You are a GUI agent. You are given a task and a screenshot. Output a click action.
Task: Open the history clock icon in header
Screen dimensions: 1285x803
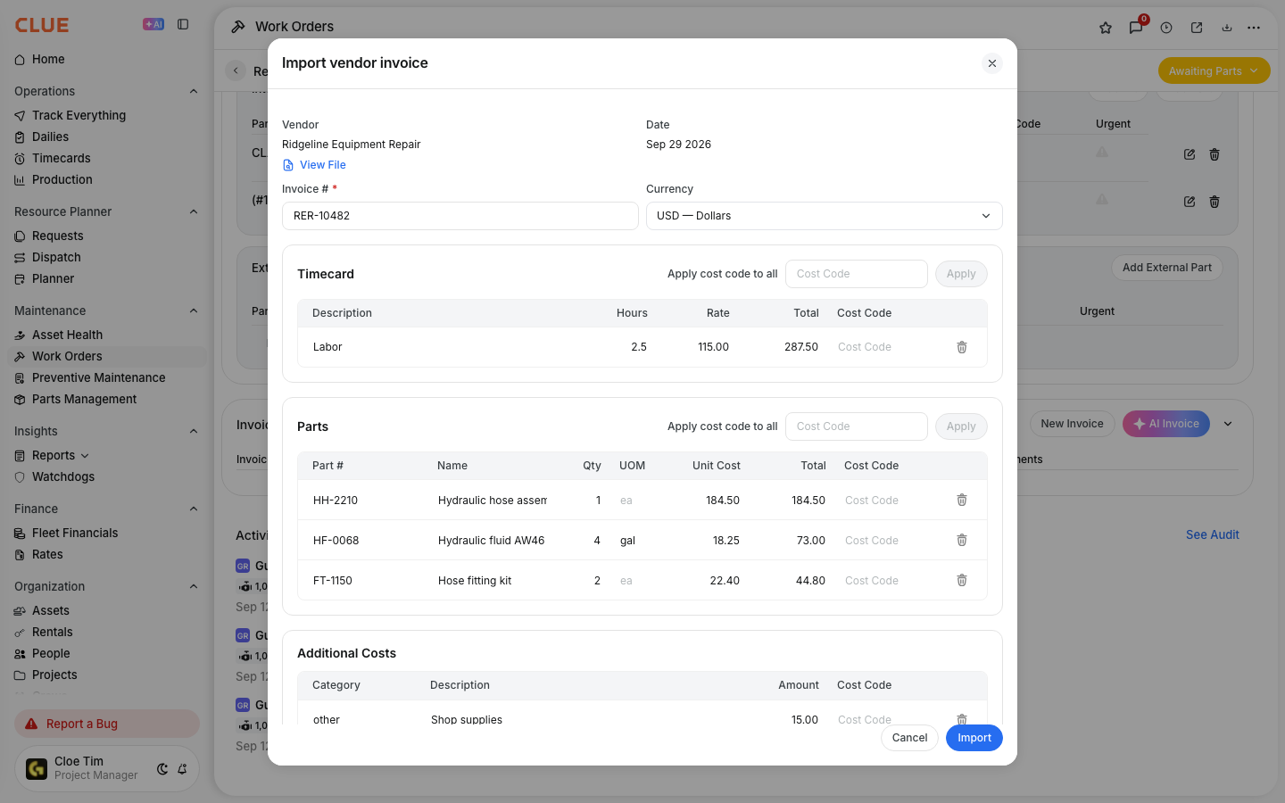(x=1166, y=28)
